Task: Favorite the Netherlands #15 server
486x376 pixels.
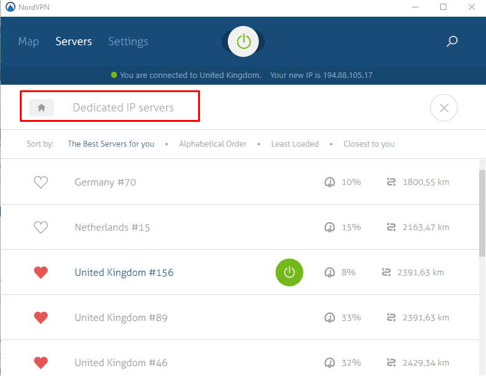Action: click(41, 228)
